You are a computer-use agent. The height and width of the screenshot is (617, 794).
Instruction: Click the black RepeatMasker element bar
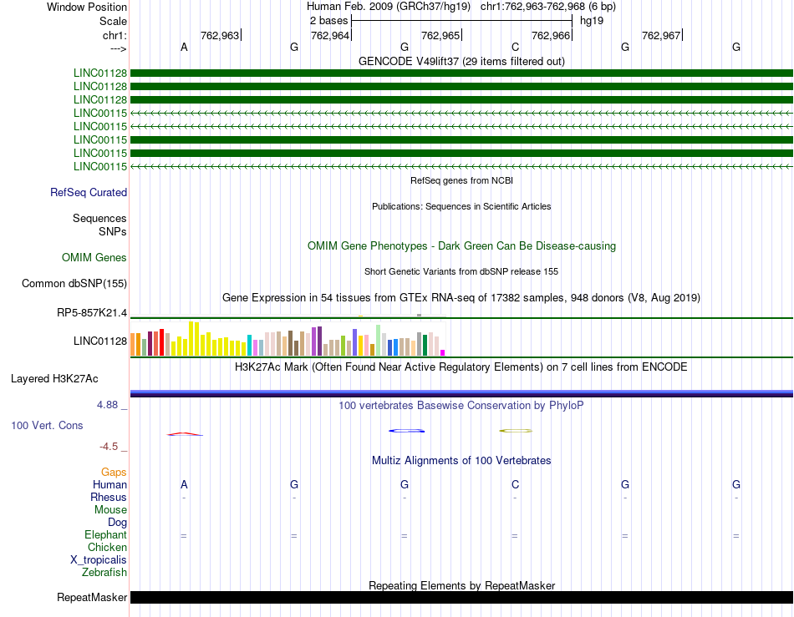(461, 597)
